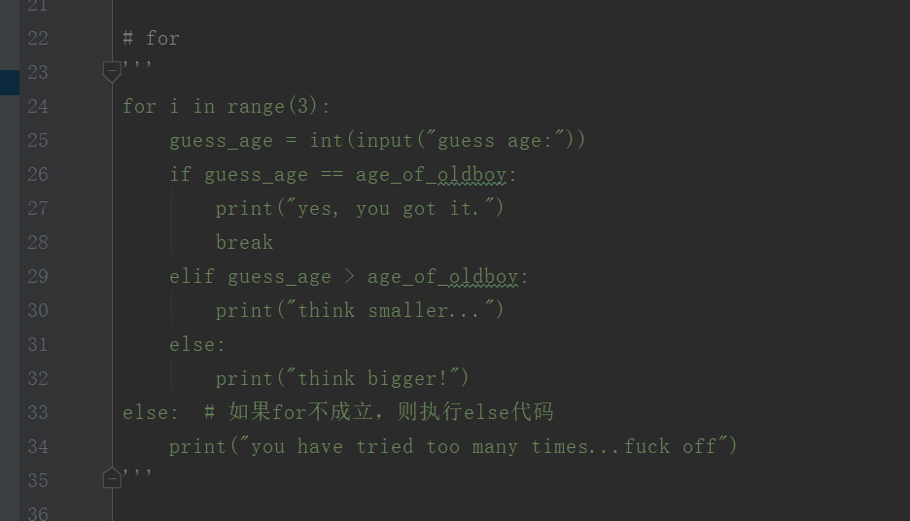This screenshot has height=521, width=910.
Task: Click 'range(3)' in the for loop
Action: (272, 106)
